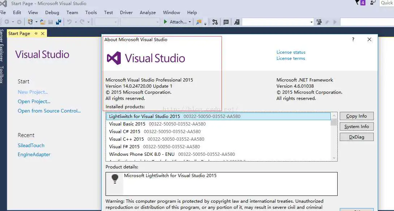Open the New Project icon dropdown arrow
This screenshot has width=394, height=211.
point(37,22)
